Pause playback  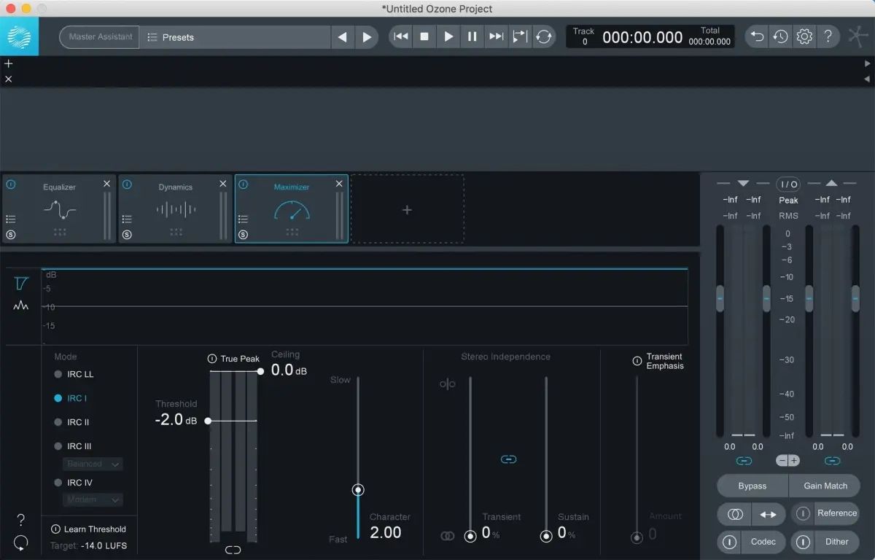tap(472, 36)
